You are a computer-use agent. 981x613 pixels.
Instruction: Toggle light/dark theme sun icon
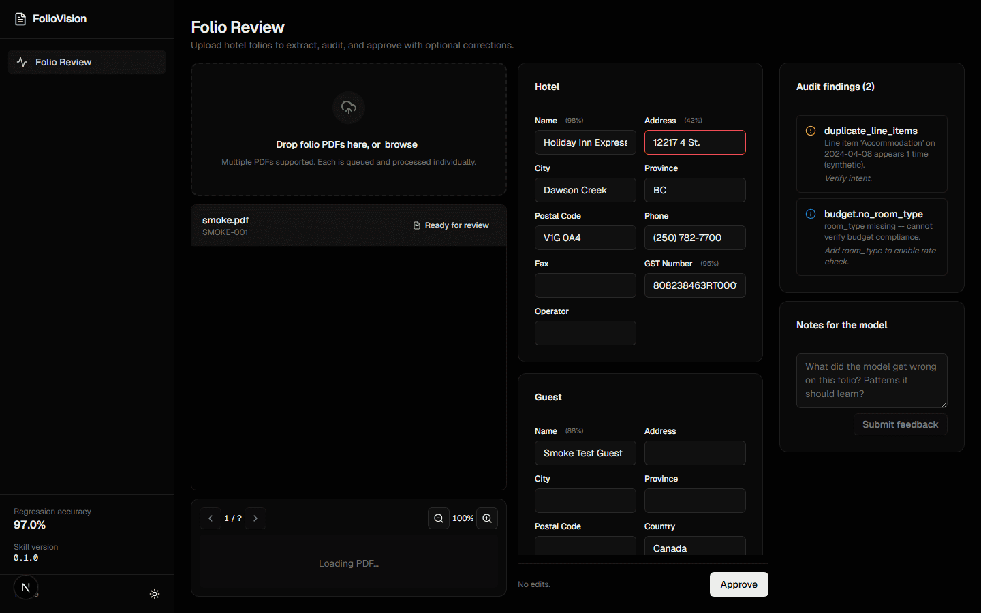point(155,594)
